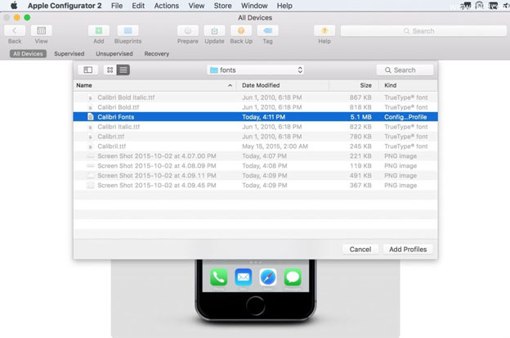
Task: Click the Tag toolbar icon
Action: [x=268, y=30]
